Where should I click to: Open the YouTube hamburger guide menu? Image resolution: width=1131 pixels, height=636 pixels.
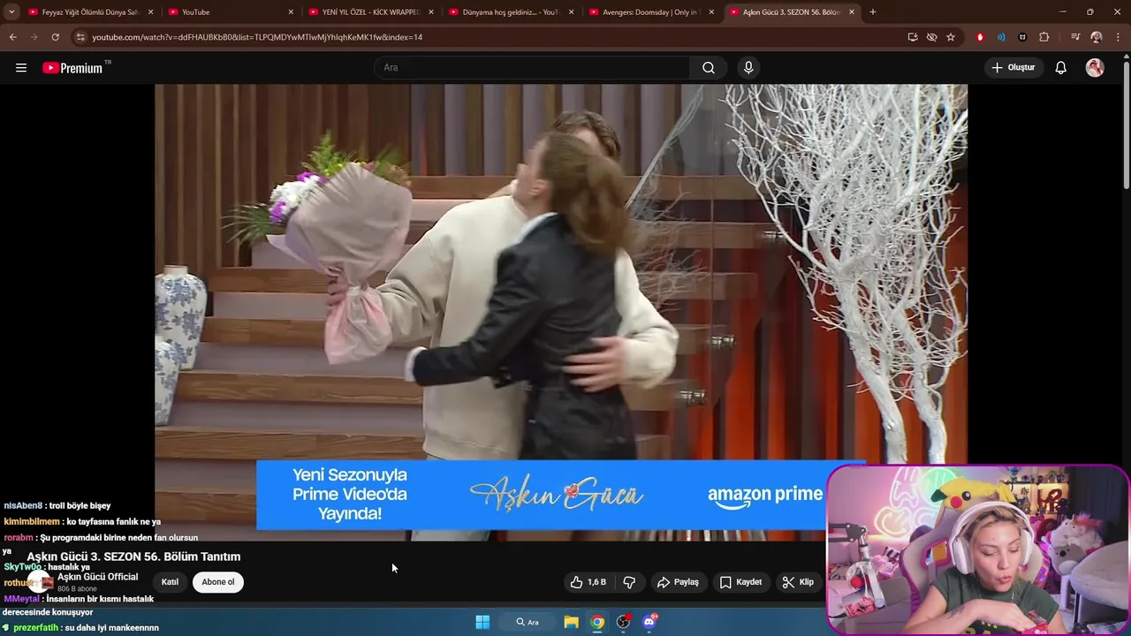[x=21, y=68]
